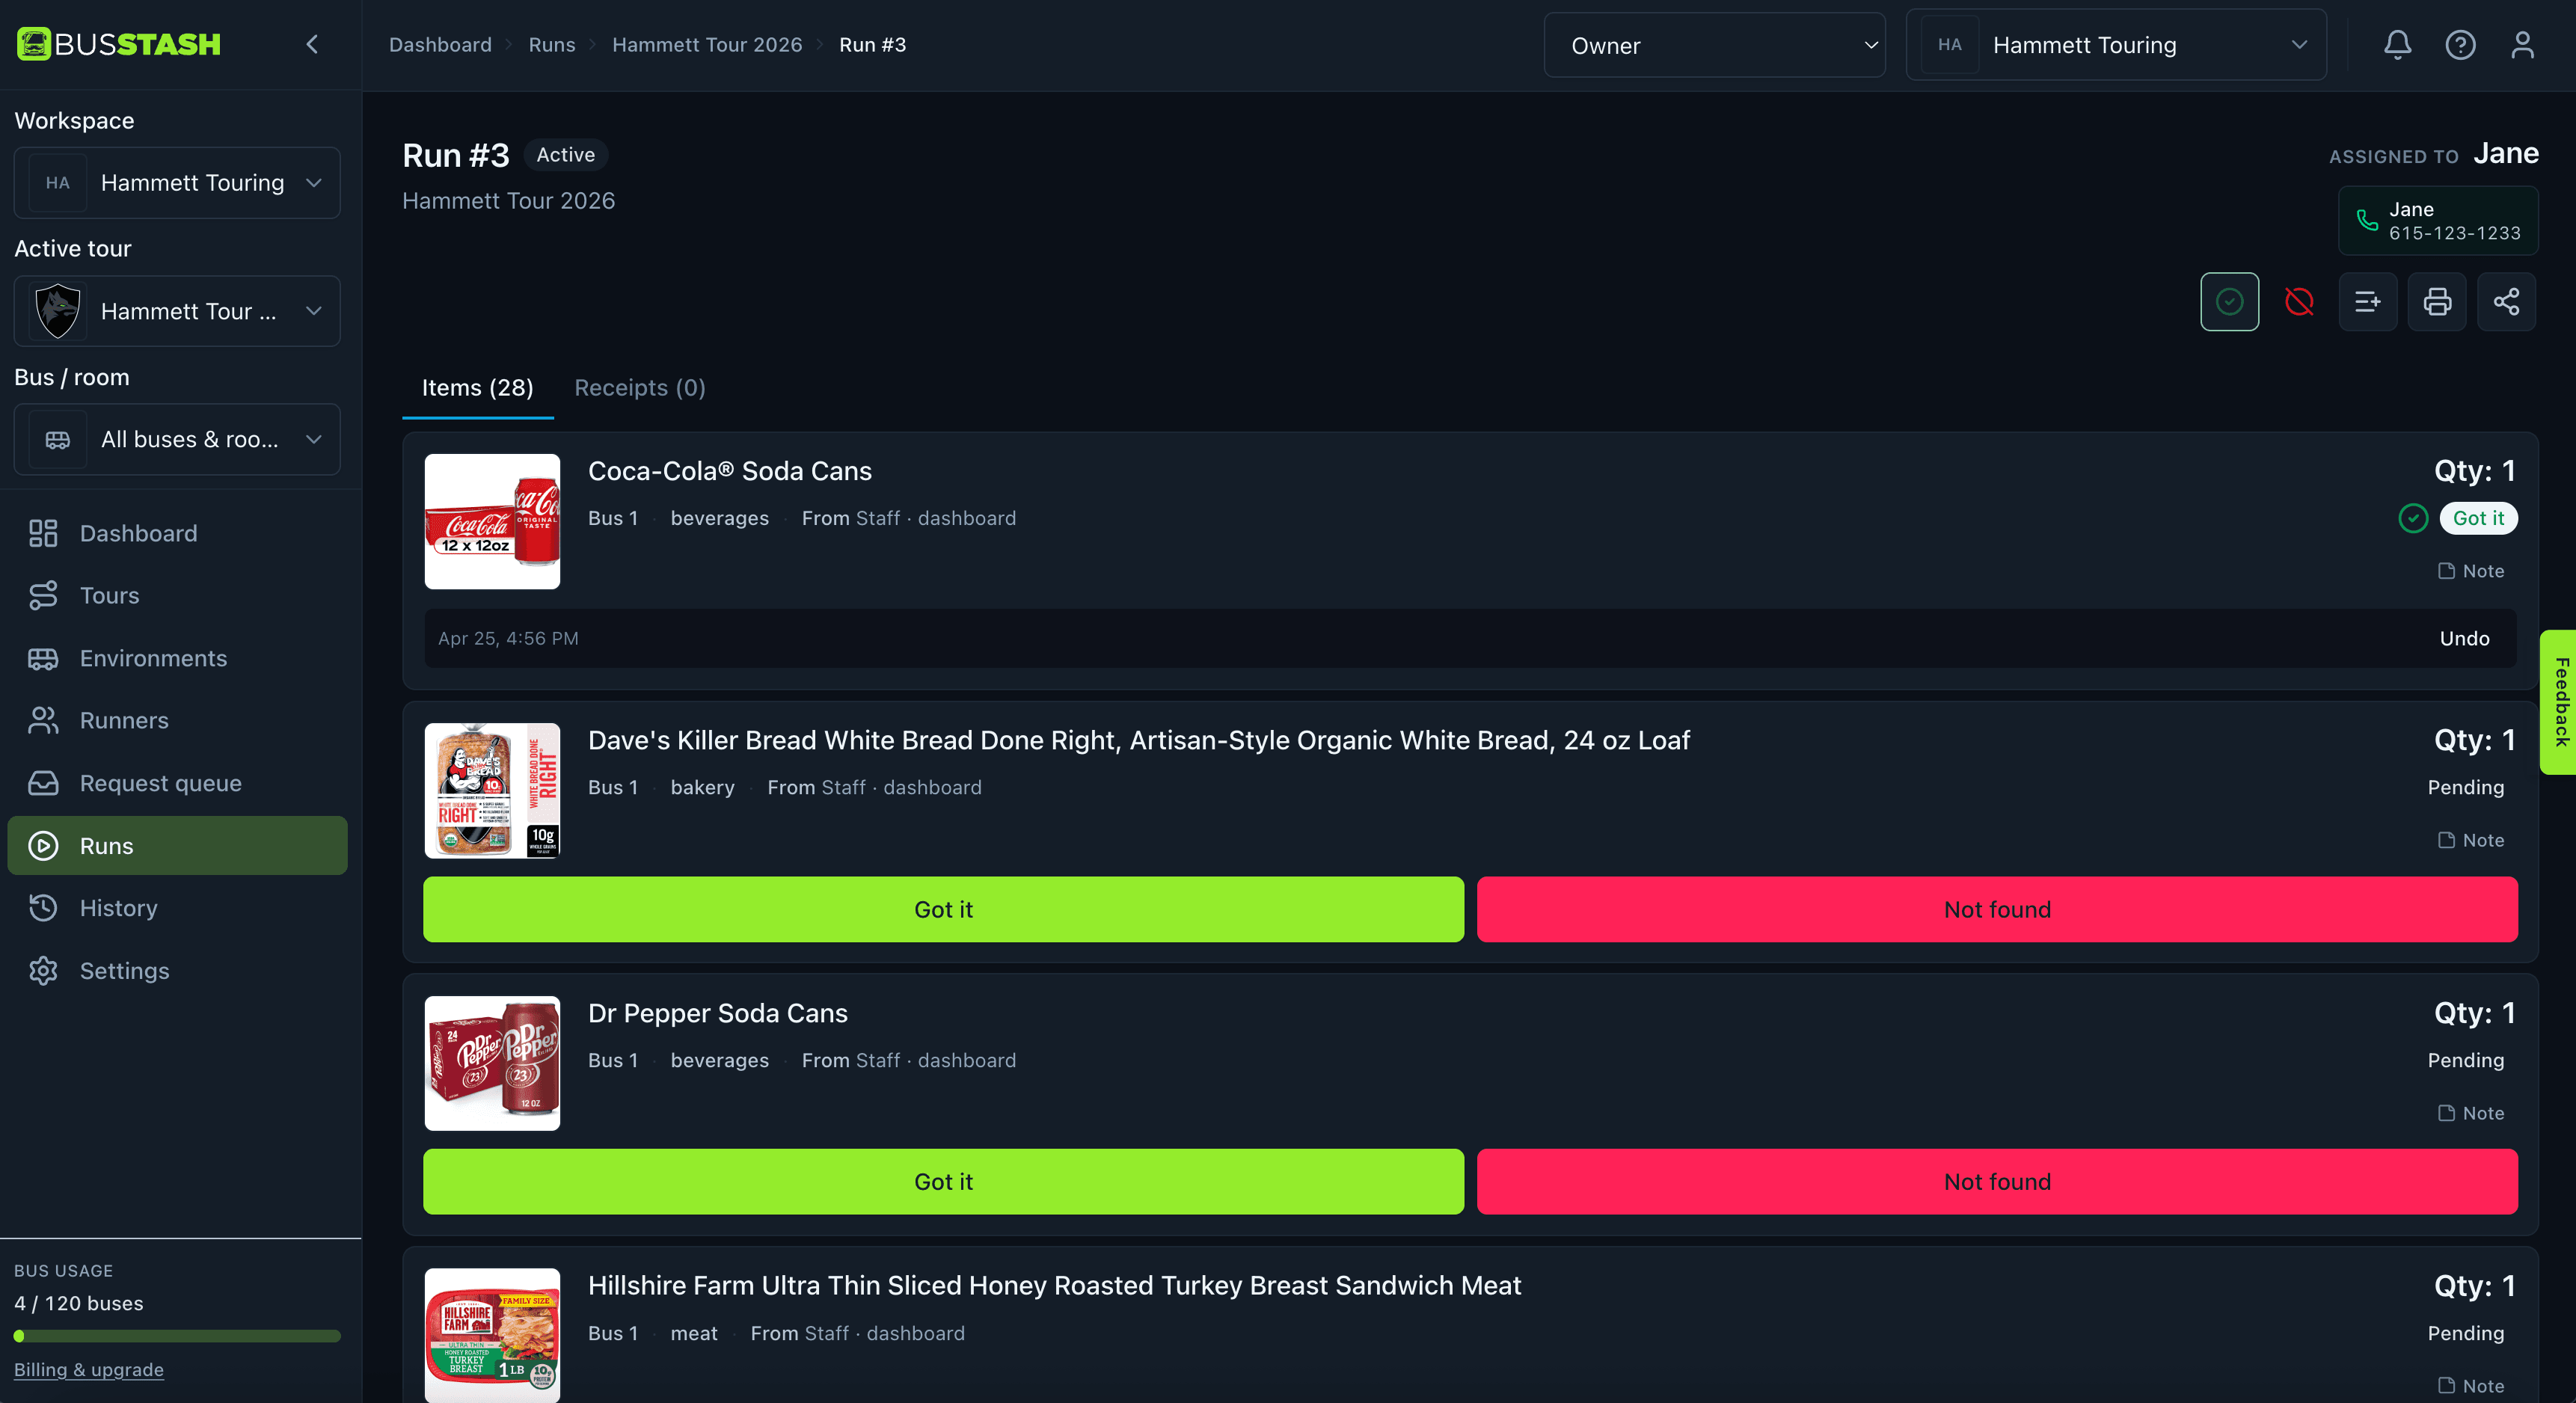Click the add items list icon
This screenshot has height=1403, width=2576.
(x=2367, y=301)
